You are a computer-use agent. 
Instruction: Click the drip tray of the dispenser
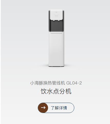(x=56, y=32)
